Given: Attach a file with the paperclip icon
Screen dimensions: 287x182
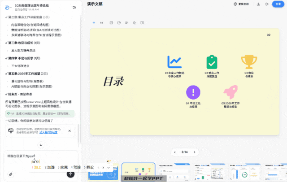Looking at the screenshot, I should click(11, 174).
